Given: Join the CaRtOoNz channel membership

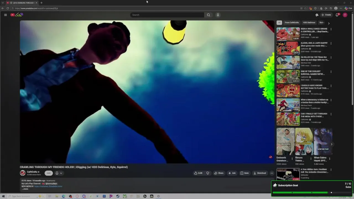Looking at the screenshot, I should pos(49,173).
